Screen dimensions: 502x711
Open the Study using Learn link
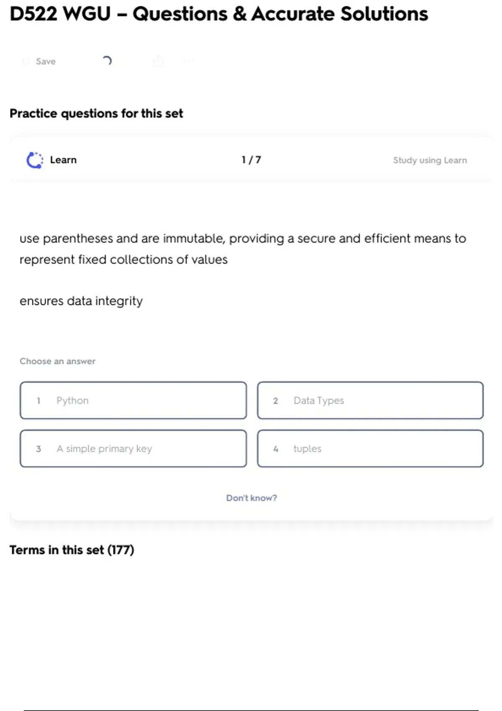(x=430, y=160)
